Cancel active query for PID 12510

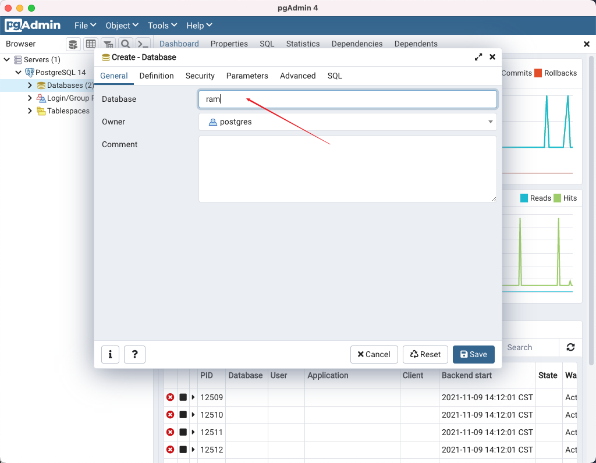click(x=183, y=415)
